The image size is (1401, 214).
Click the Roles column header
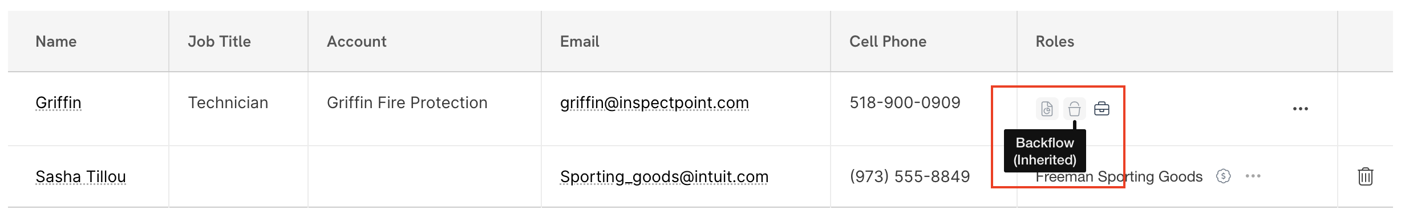1055,42
